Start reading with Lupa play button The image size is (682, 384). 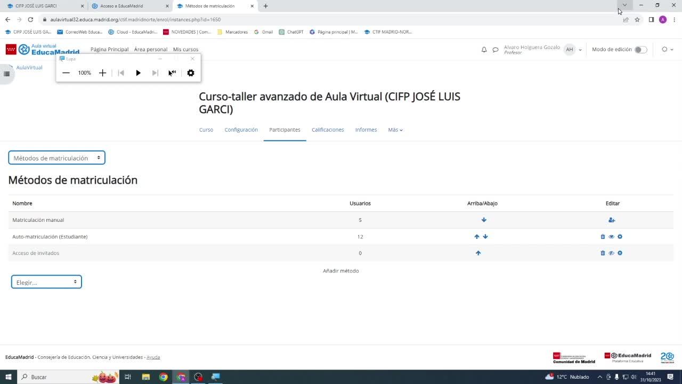pyautogui.click(x=138, y=73)
